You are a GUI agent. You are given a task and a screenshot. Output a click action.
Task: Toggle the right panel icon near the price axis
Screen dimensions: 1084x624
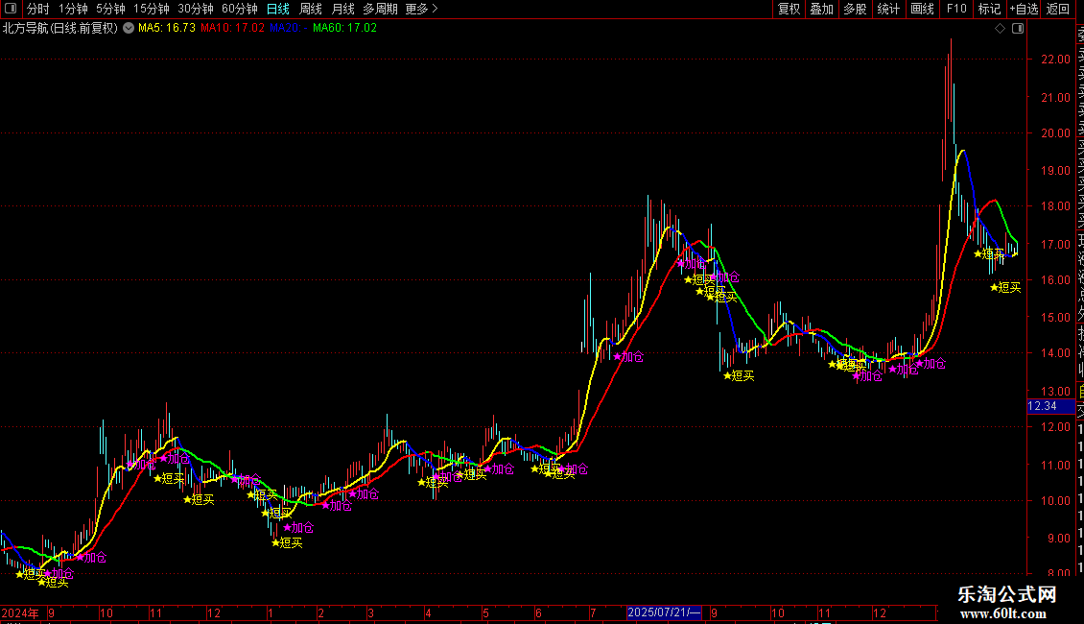click(x=1018, y=29)
